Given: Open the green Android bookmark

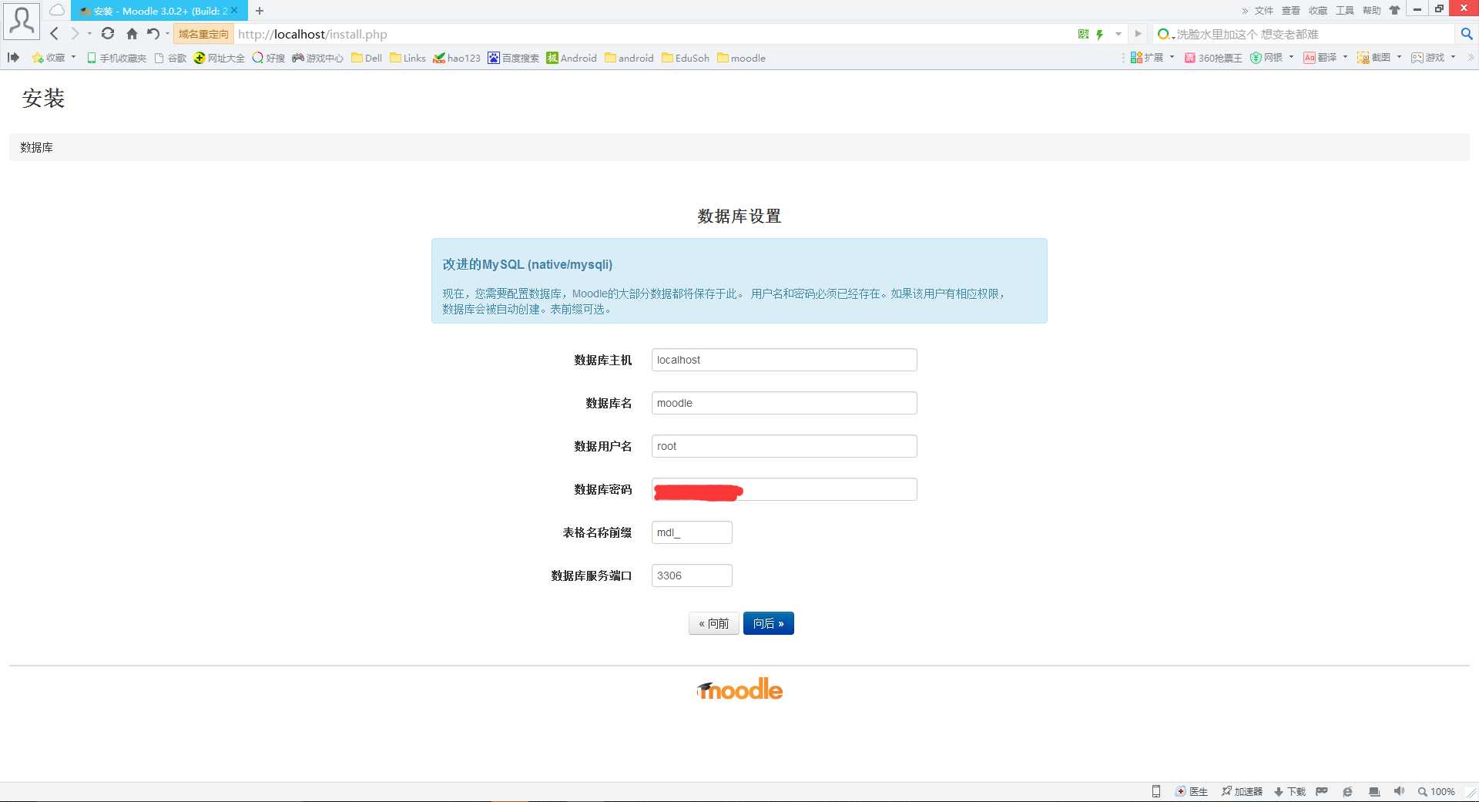Looking at the screenshot, I should [572, 58].
